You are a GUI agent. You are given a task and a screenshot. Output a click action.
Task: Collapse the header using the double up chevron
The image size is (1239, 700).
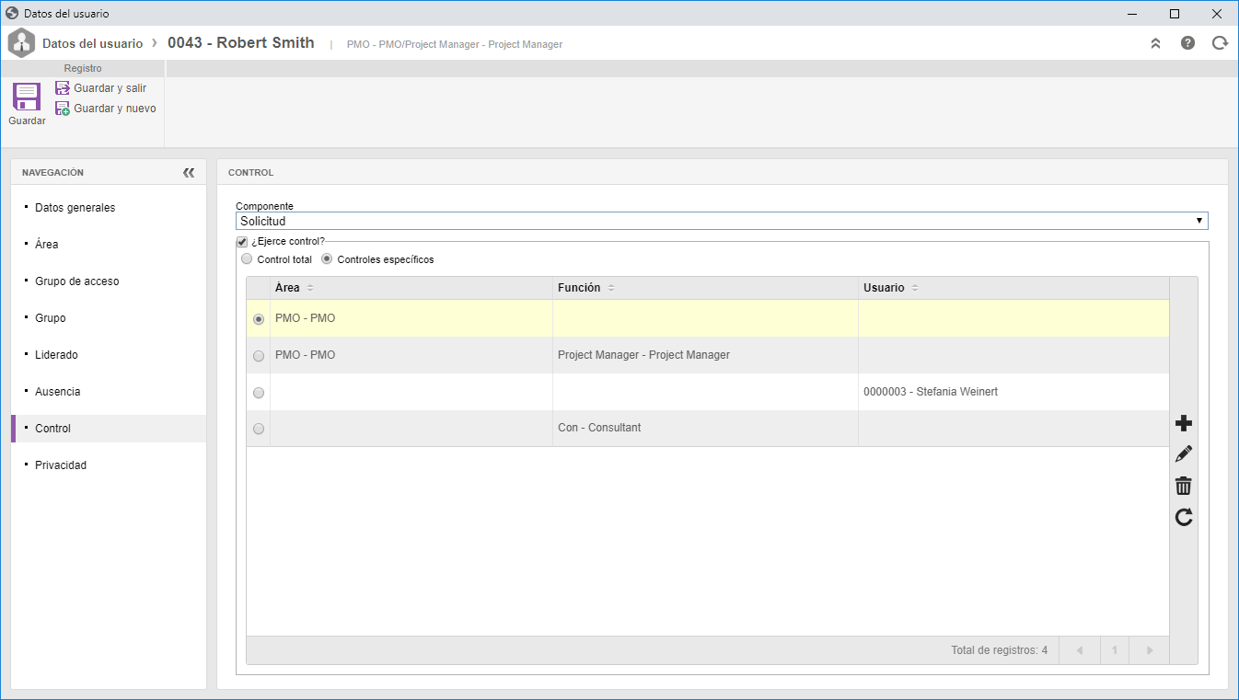[1155, 43]
